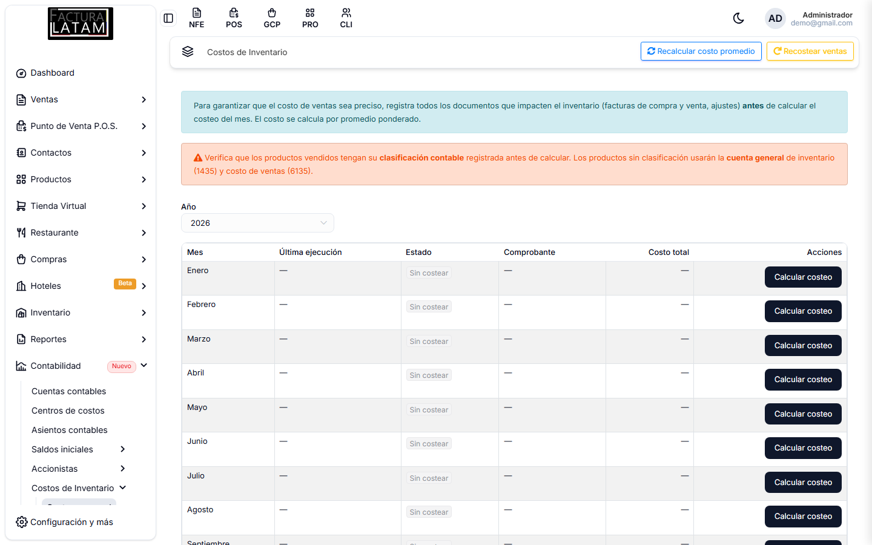Click the Nuevo badge beside Contabilidad

pyautogui.click(x=122, y=366)
